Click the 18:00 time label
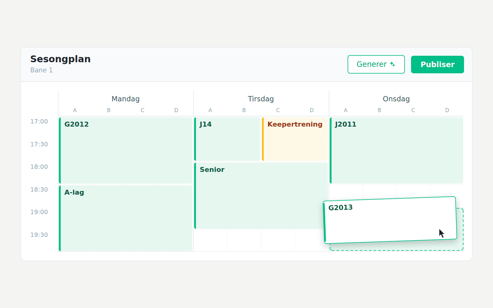Image resolution: width=493 pixels, height=308 pixels. [39, 167]
